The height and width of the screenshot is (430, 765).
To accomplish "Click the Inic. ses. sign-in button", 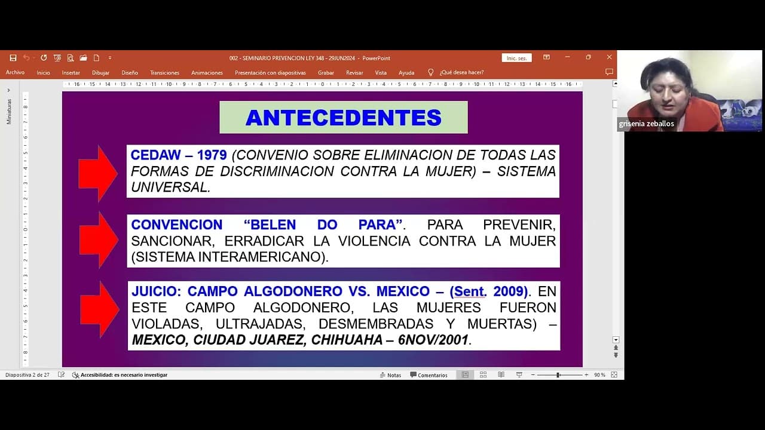I will [517, 58].
